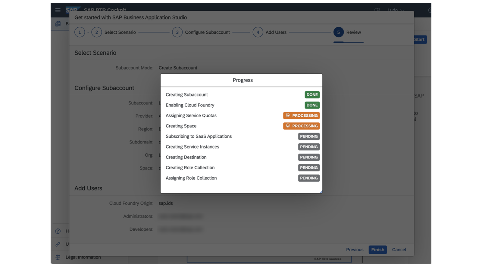Click the Start button behind the dialog
The image size is (482, 267).
(x=420, y=39)
